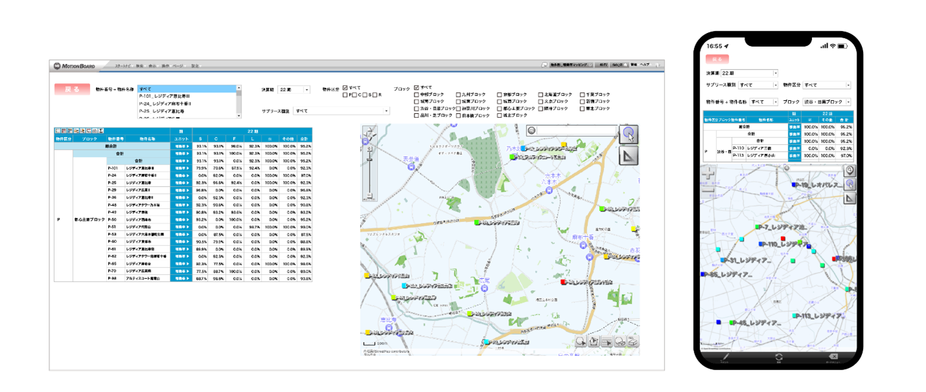Click the fifth map tool icon in the bottom-right toolbar
Viewport: 926px width, 392px height.
(633, 342)
